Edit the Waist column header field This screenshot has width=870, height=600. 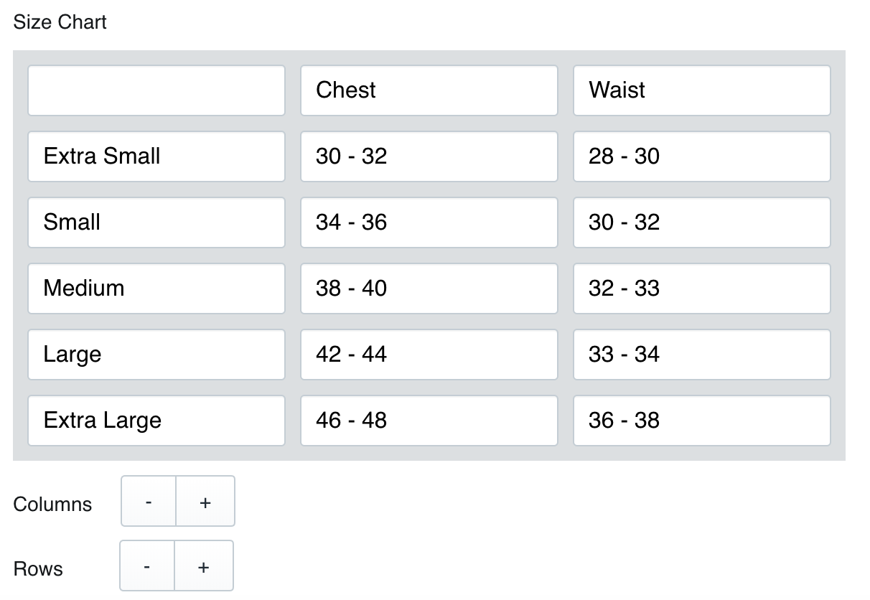point(702,90)
